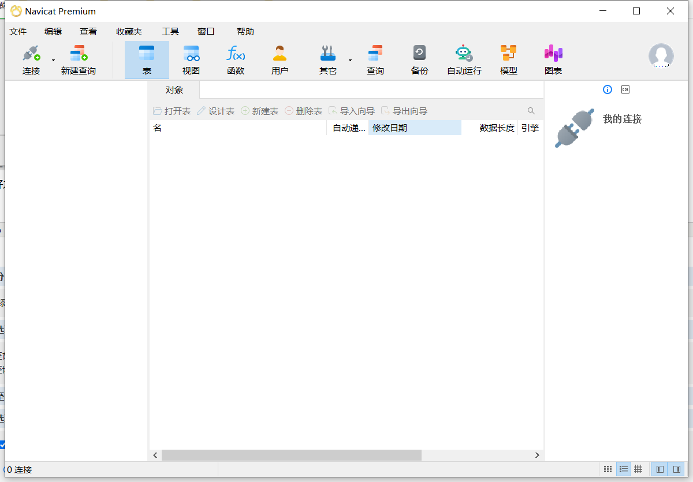Select the Charts (图表) toolbar icon
The height and width of the screenshot is (482, 693).
(x=553, y=54)
